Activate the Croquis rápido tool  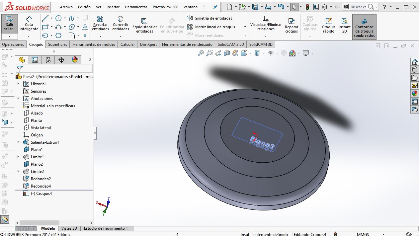328,26
